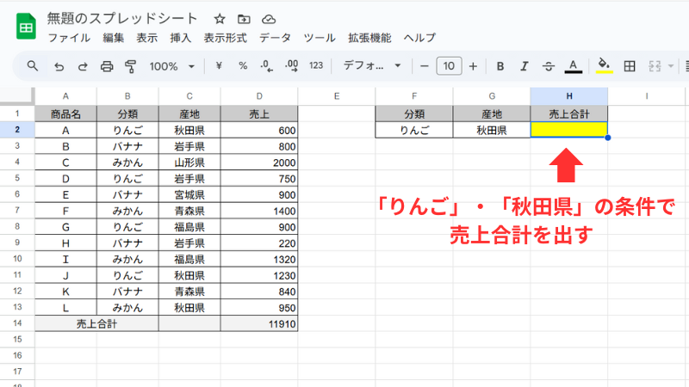Toggle strikethrough formatting
This screenshot has width=689, height=387.
click(549, 66)
